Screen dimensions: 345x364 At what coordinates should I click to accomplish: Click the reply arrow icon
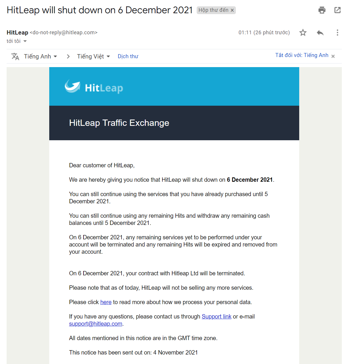[x=320, y=33]
